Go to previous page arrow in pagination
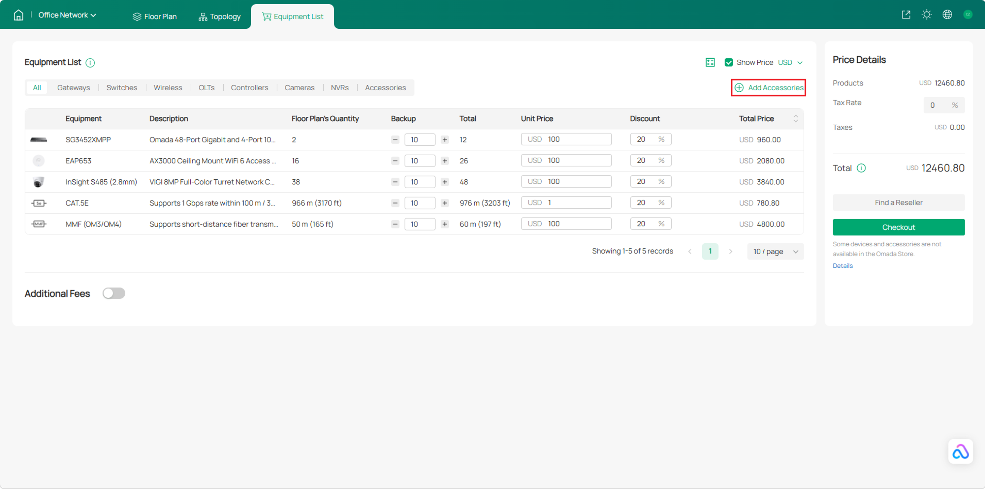 point(689,252)
